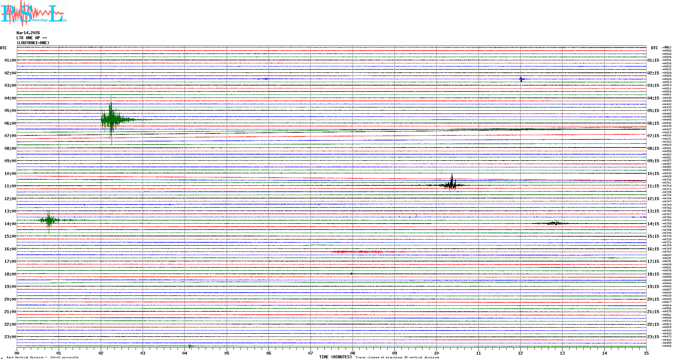Click the 14:15 time label on right
The width and height of the screenshot is (673, 362).
tap(653, 224)
